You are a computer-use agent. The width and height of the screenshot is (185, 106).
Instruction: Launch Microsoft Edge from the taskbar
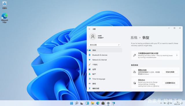click(98, 103)
